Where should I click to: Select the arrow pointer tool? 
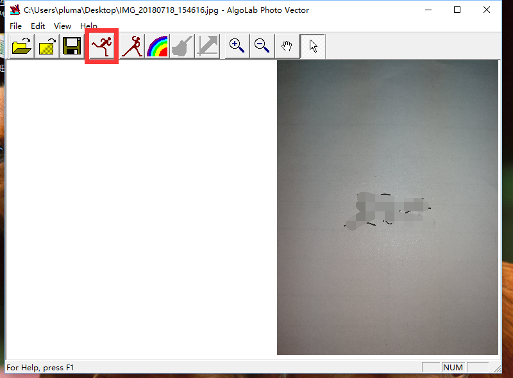[x=312, y=46]
